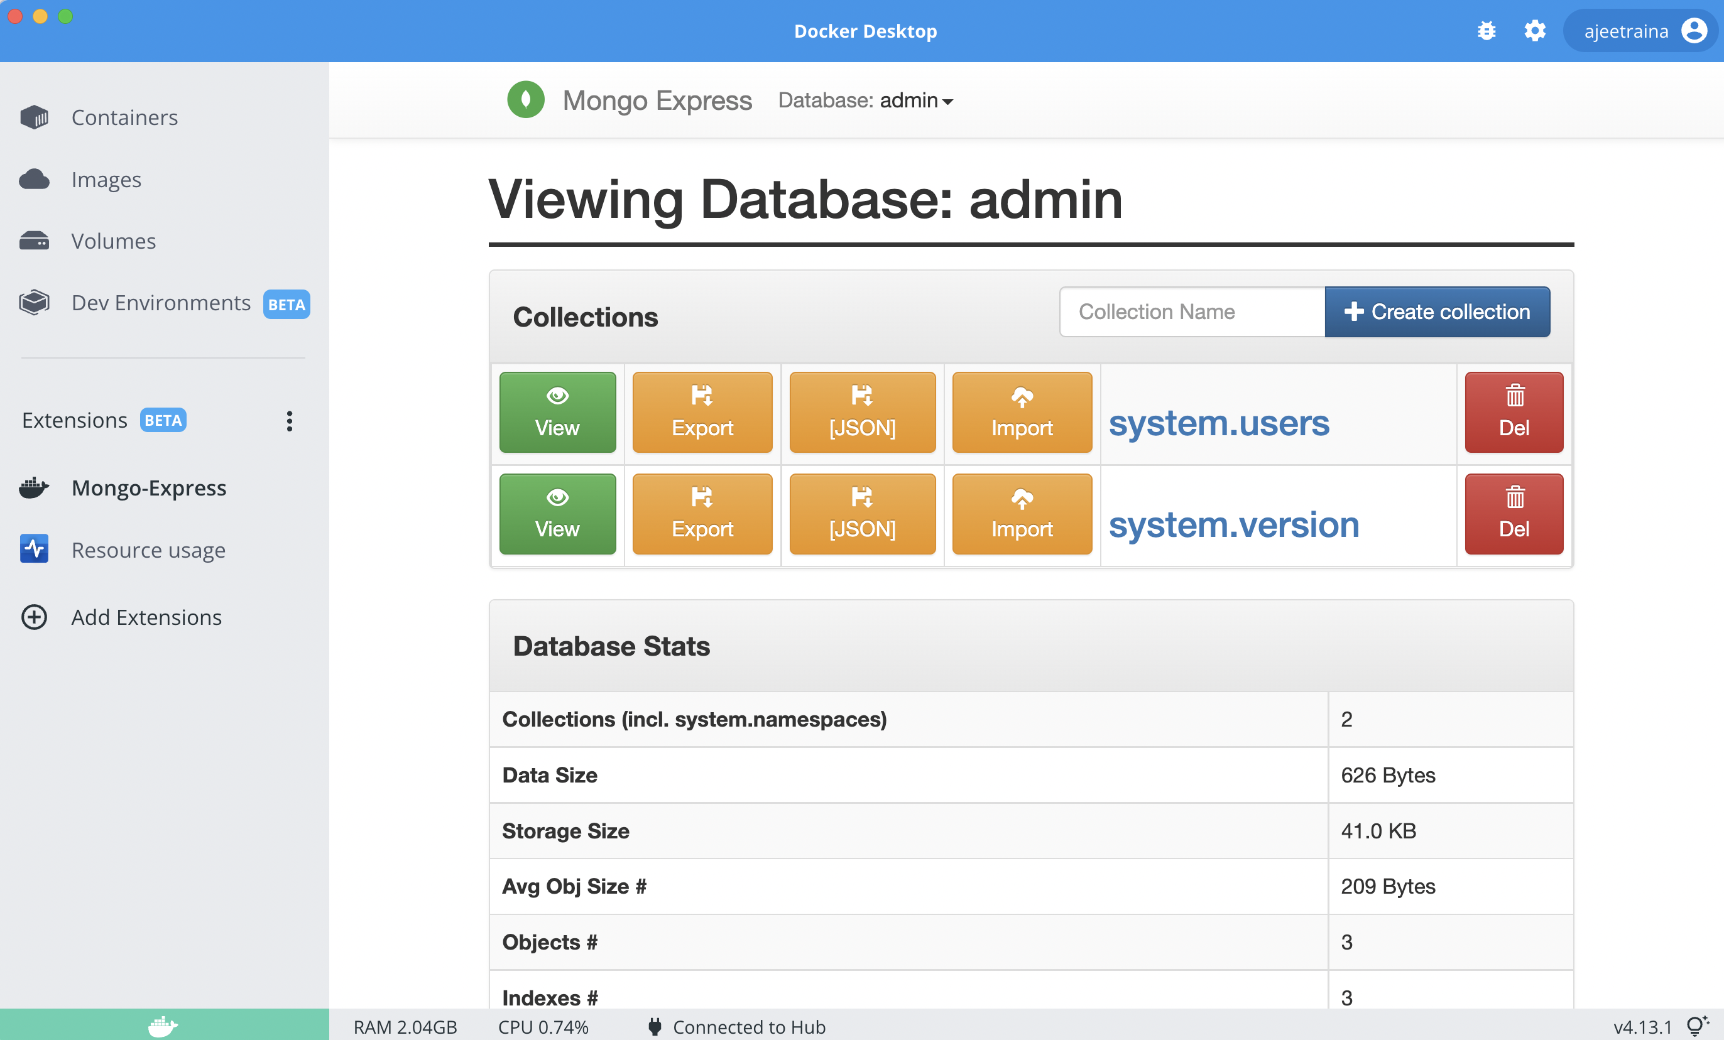Open the Volumes section in the sidebar
The width and height of the screenshot is (1724, 1040).
(113, 241)
